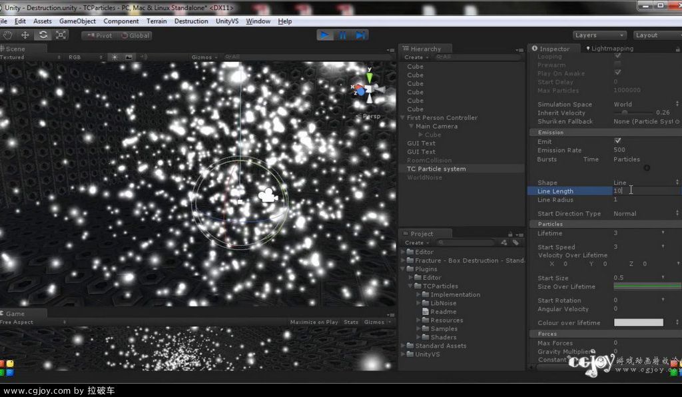Open the GameObject menu
This screenshot has width=682, height=397.
tap(77, 21)
